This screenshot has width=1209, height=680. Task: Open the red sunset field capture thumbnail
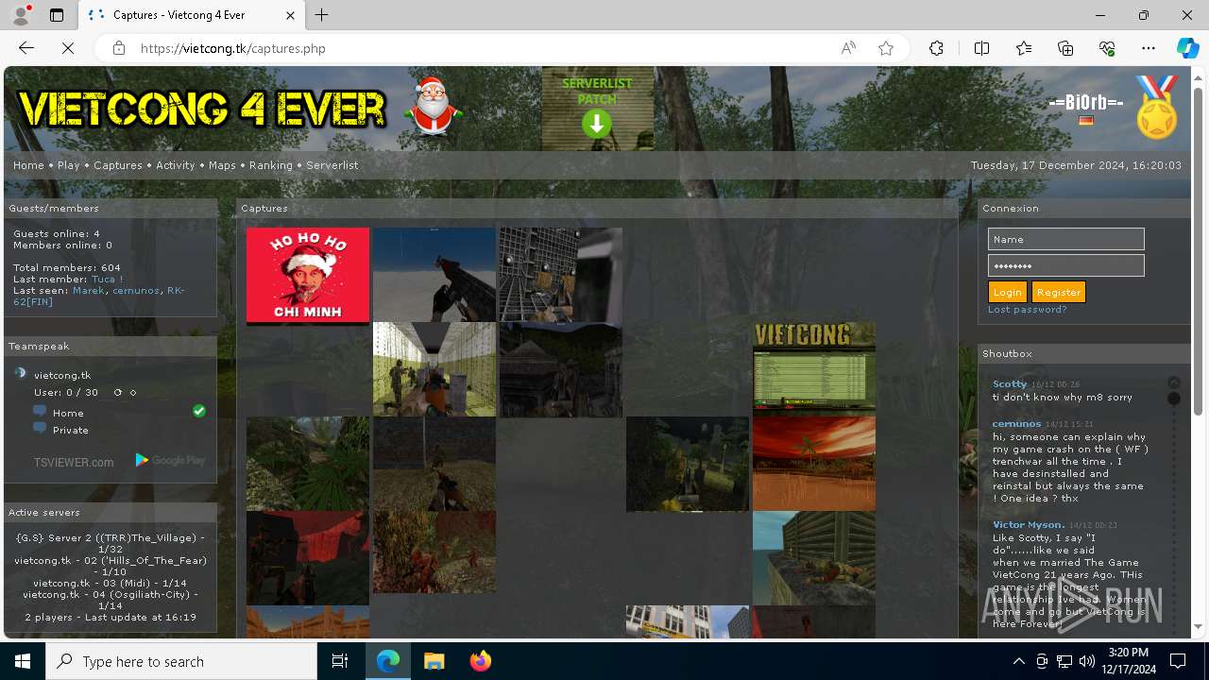[814, 464]
